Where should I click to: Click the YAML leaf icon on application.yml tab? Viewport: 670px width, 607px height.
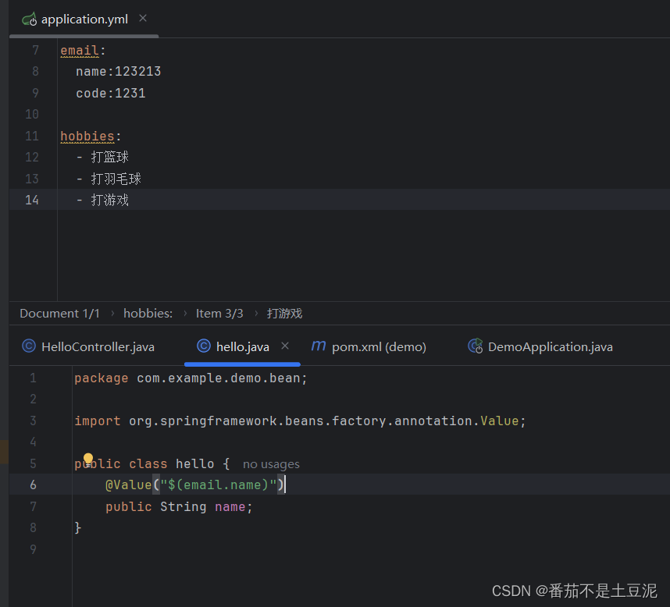[29, 20]
